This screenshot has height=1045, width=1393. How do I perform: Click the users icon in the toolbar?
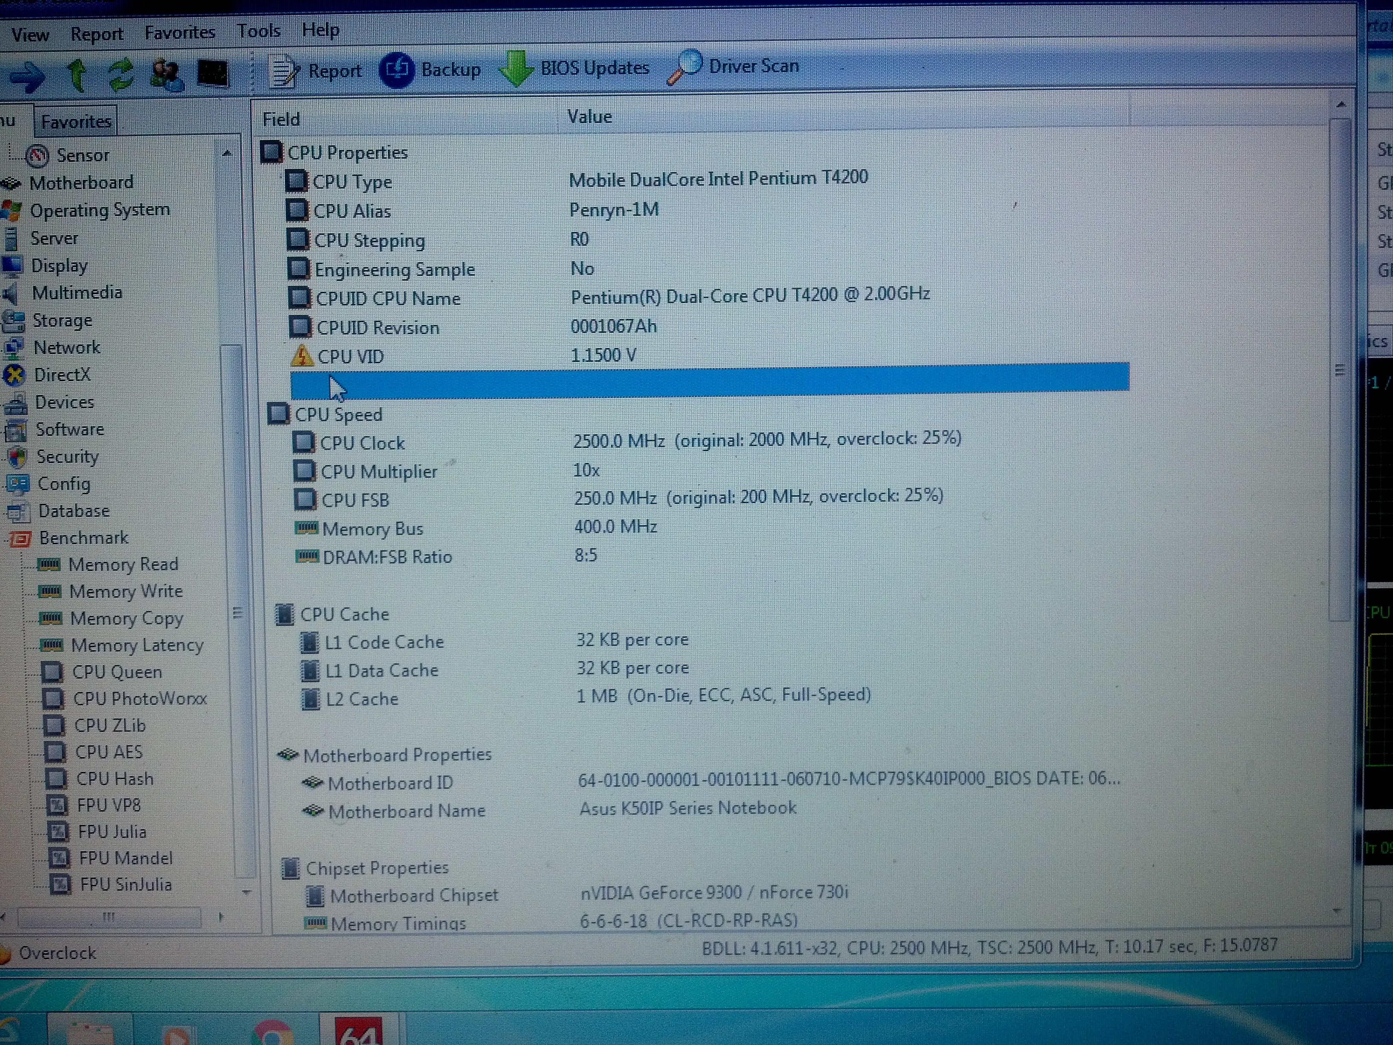point(166,75)
